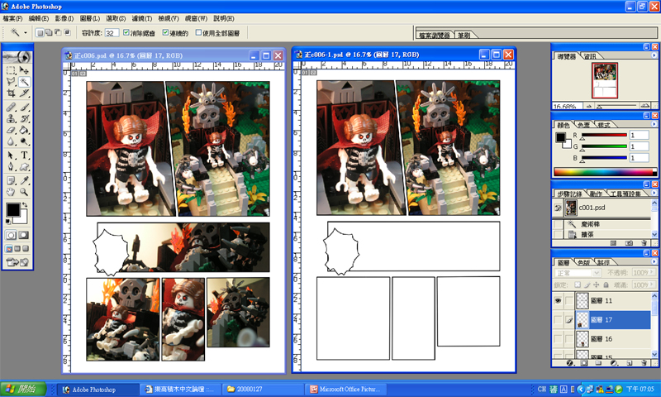Show 圖層 16 via visibility box
Viewport: 661px width, 397px height.
(x=558, y=339)
